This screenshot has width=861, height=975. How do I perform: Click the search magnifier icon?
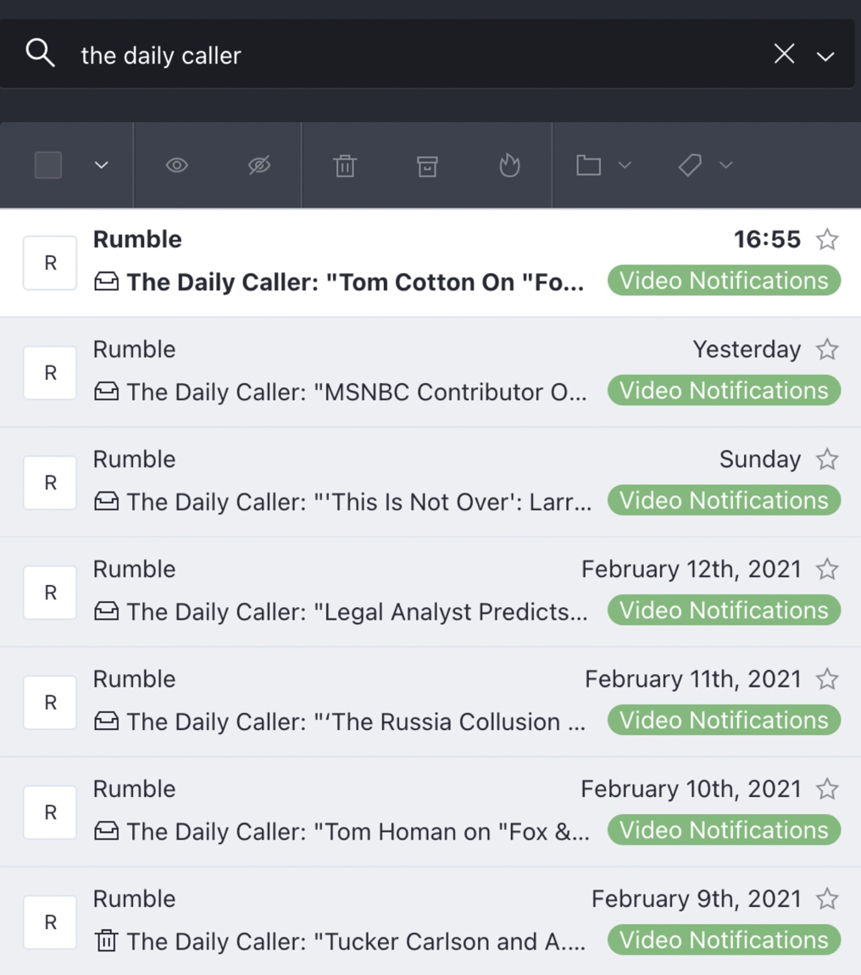coord(41,53)
